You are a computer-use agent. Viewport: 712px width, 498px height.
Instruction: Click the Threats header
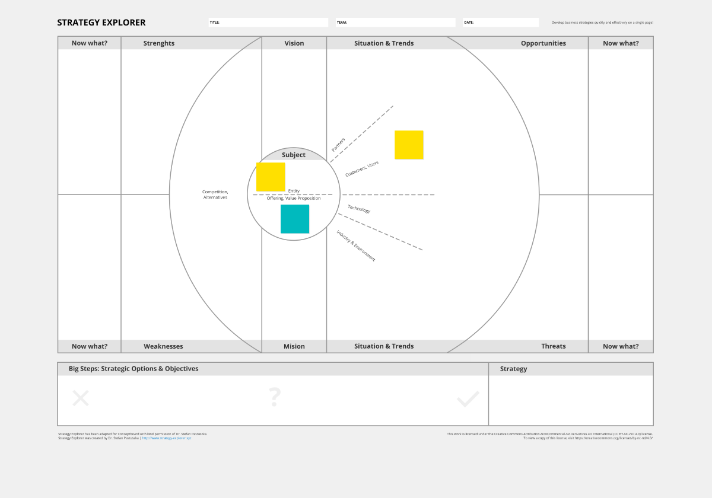click(554, 346)
